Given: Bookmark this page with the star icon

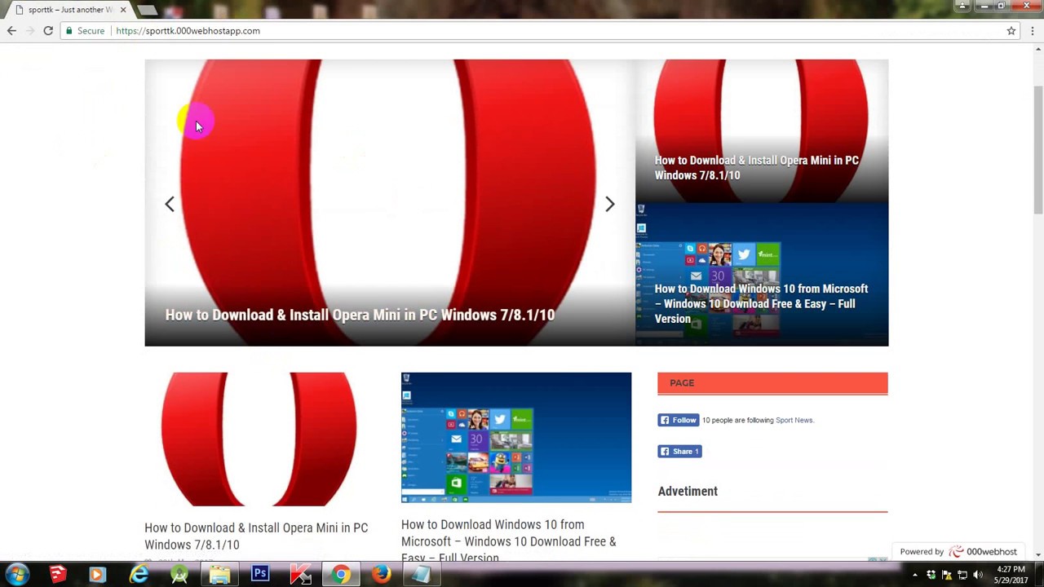Looking at the screenshot, I should point(1011,31).
